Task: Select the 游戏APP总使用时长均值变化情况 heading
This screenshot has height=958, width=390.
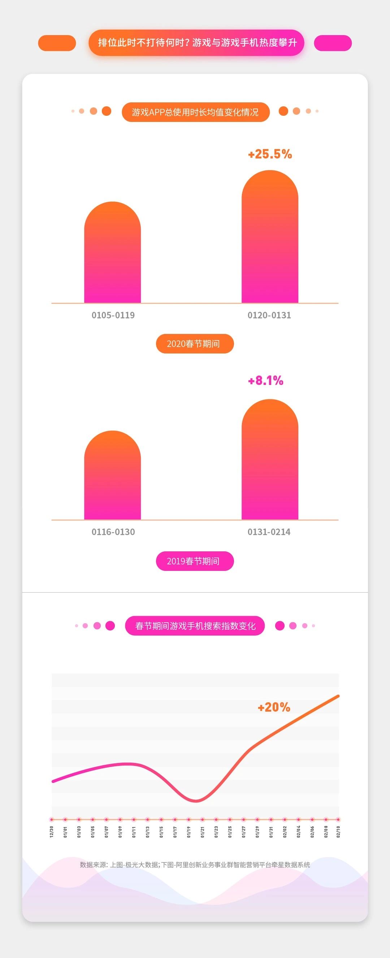Action: (x=195, y=112)
